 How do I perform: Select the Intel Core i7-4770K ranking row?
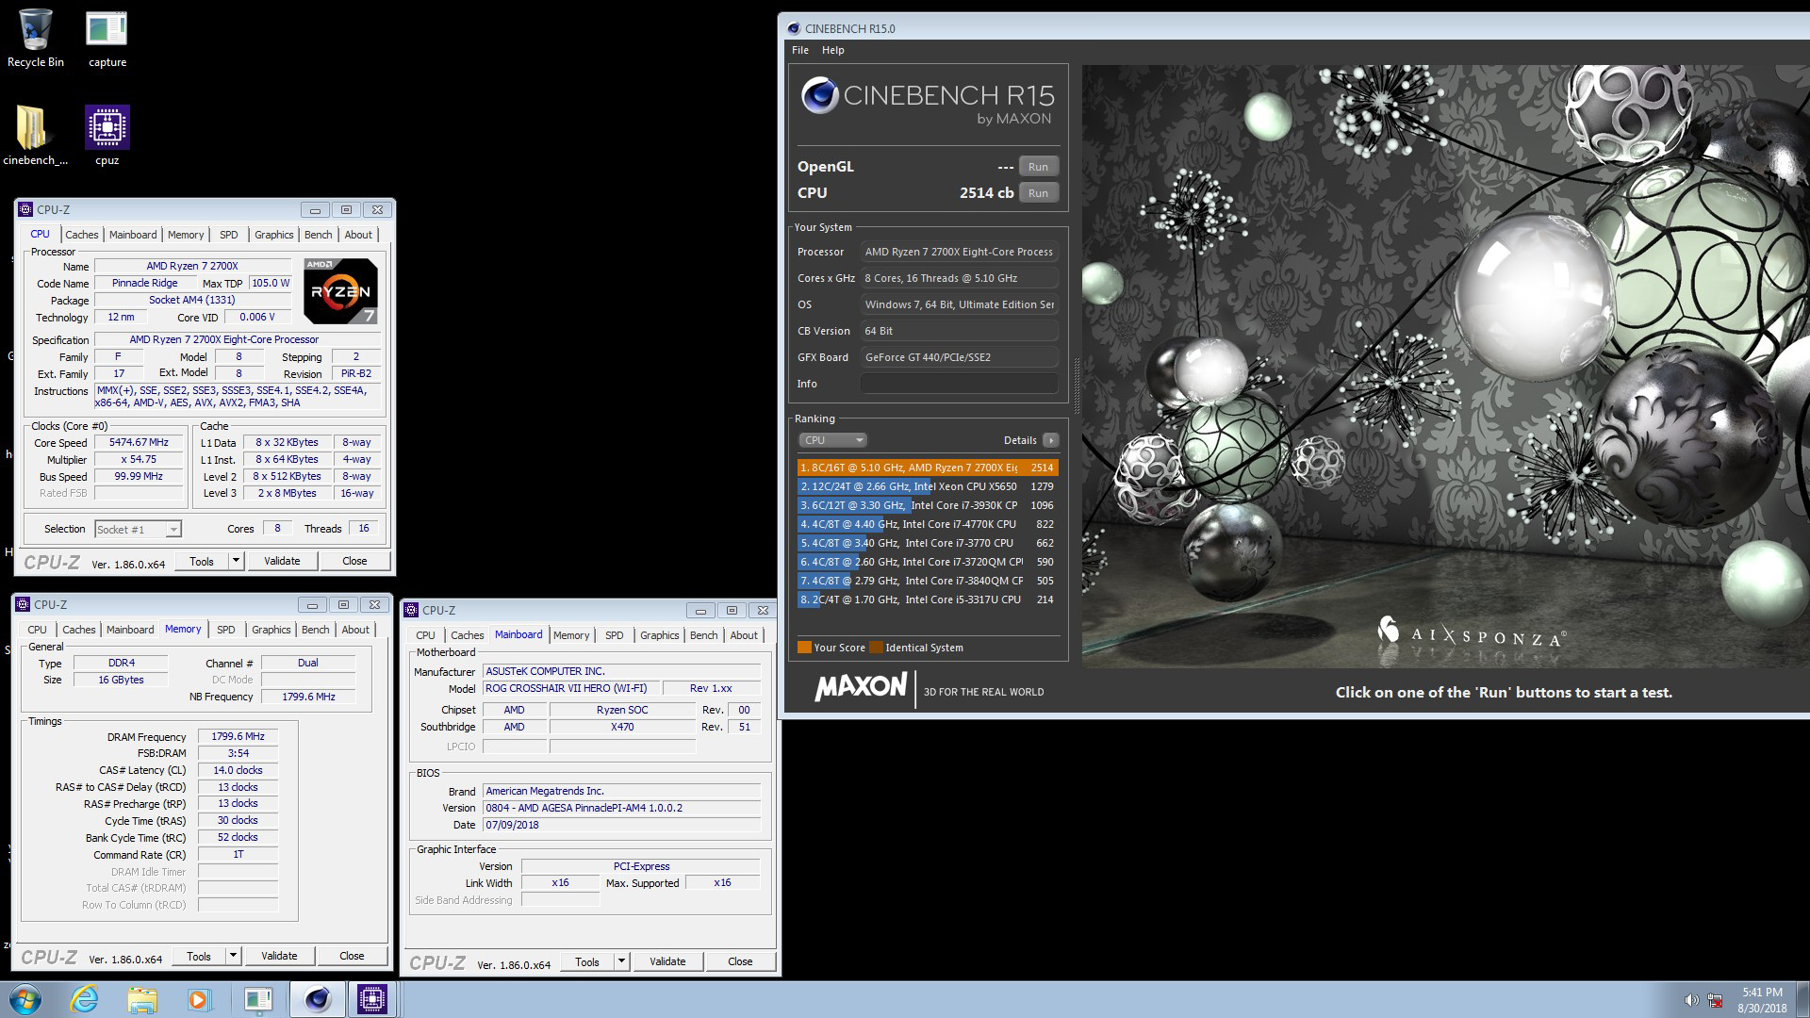coord(928,524)
